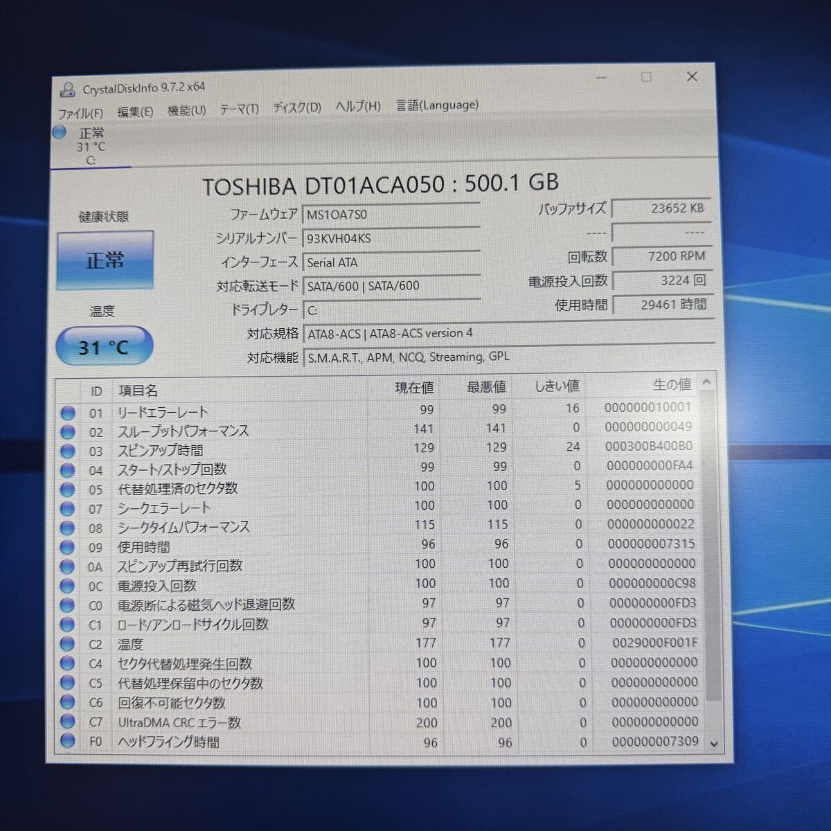Select the スピンアップ再試行回数 row
Viewport: 831px width, 831px height.
tap(378, 565)
